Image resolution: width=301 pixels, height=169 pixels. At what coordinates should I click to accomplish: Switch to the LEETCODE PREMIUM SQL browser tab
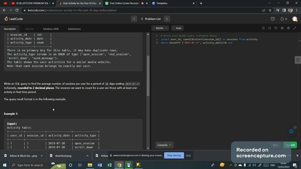point(32,3)
